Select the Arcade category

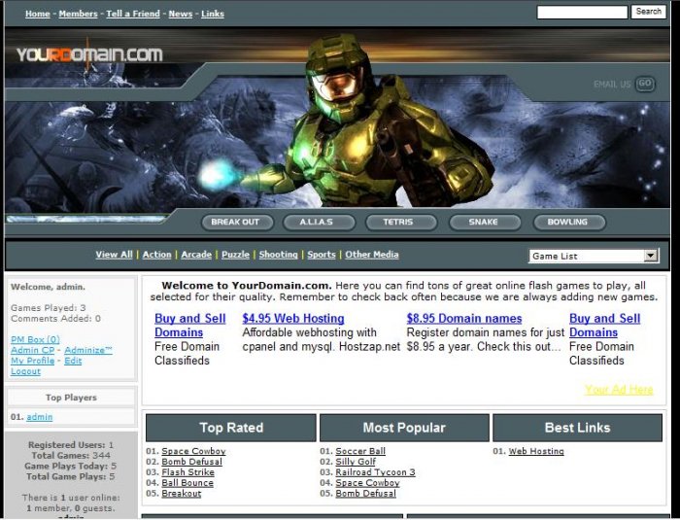pos(196,255)
